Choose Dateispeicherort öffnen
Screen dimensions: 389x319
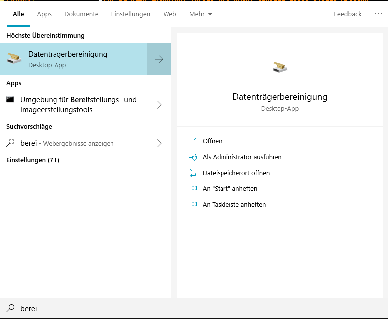tap(236, 173)
